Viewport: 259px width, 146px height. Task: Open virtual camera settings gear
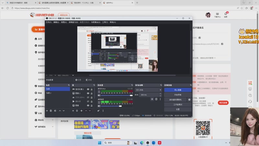[189, 100]
